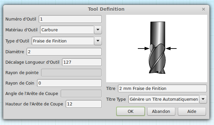Focus the Décalage Longueur d'Outil field
Image resolution: width=214 pixels, height=125 pixels.
tap(82, 62)
